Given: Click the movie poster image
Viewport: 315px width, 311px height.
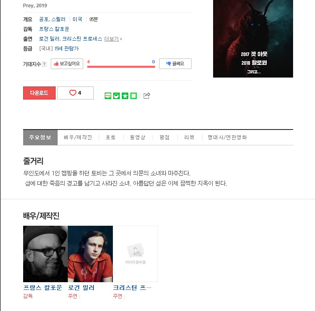Looking at the screenshot, I should [x=253, y=39].
